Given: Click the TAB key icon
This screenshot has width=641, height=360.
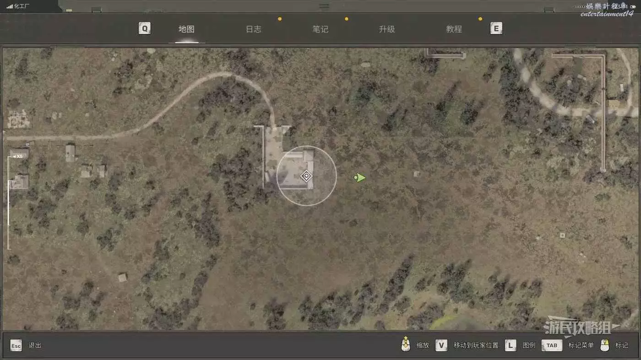Looking at the screenshot, I should click(x=552, y=345).
